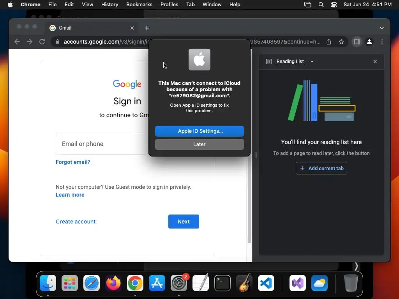Close the Gmail tab
Image resolution: width=399 pixels, height=299 pixels.
click(x=132, y=28)
